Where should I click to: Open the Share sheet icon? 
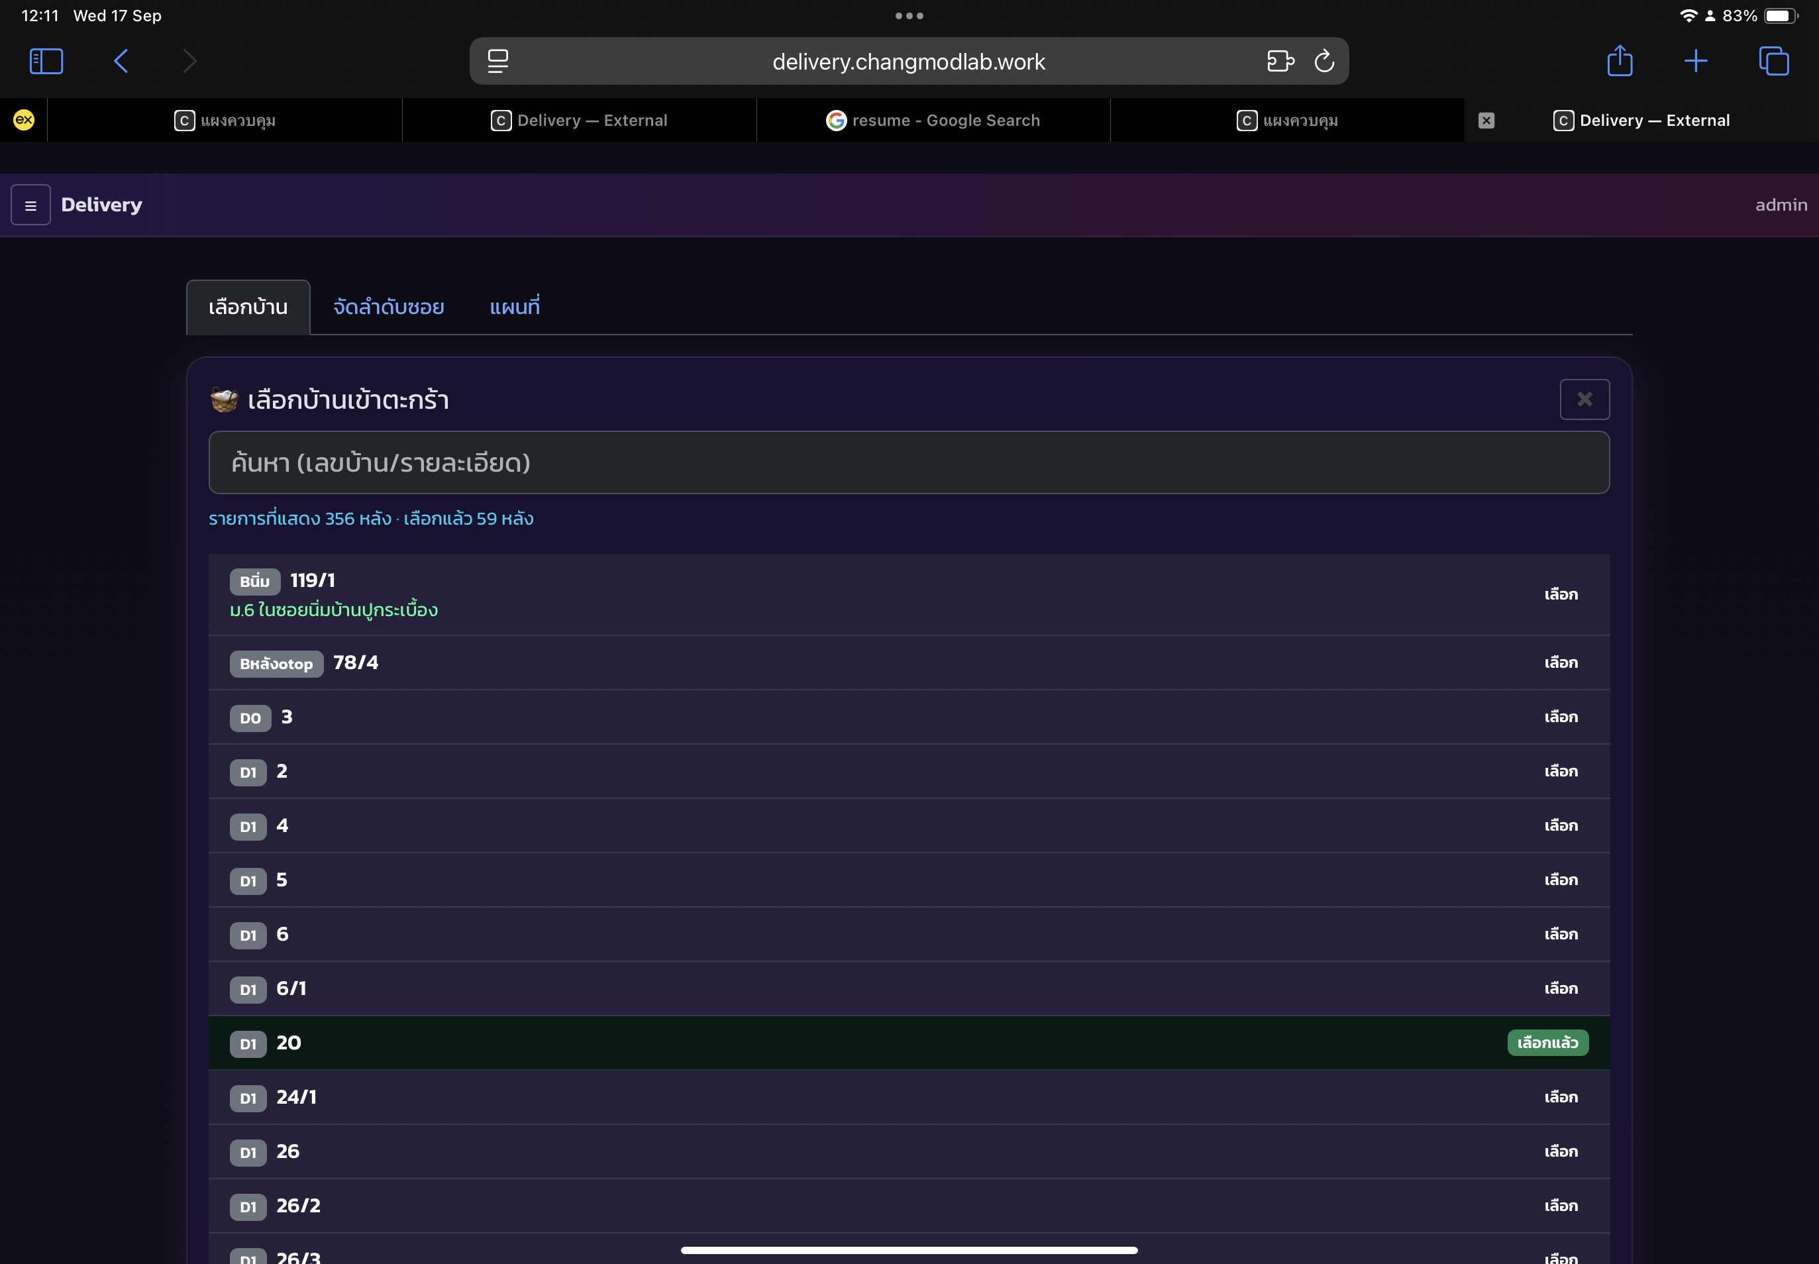[x=1620, y=61]
